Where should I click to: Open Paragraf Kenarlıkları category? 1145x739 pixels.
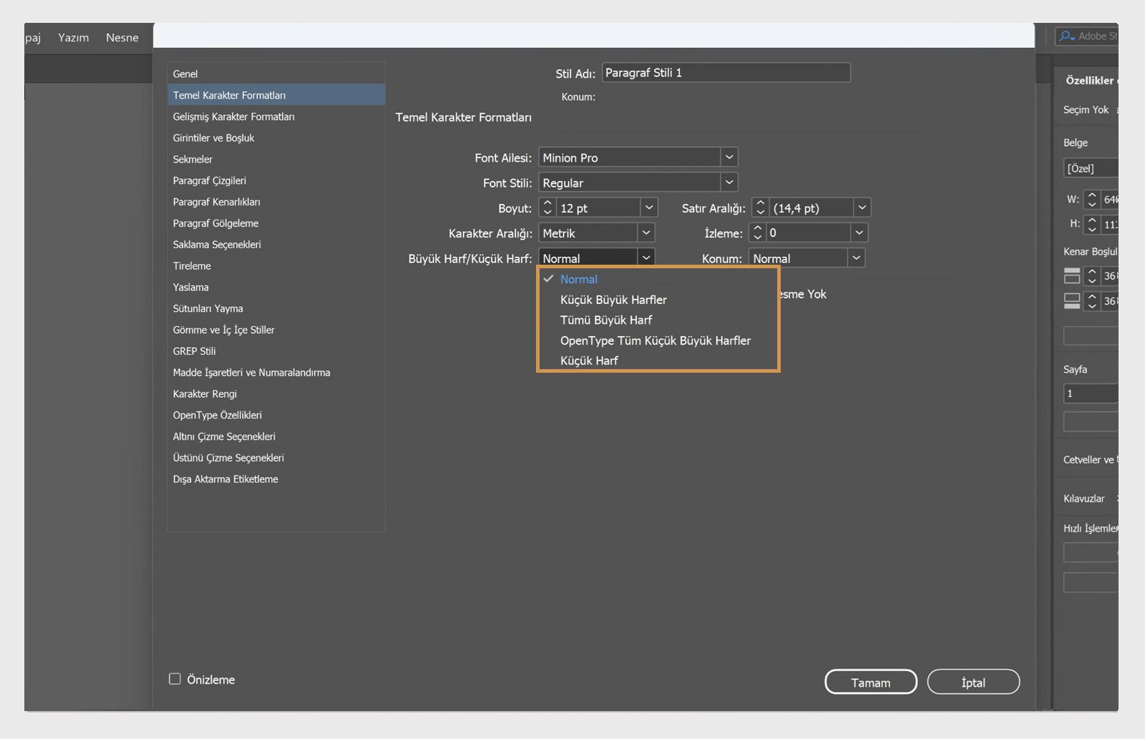click(276, 202)
